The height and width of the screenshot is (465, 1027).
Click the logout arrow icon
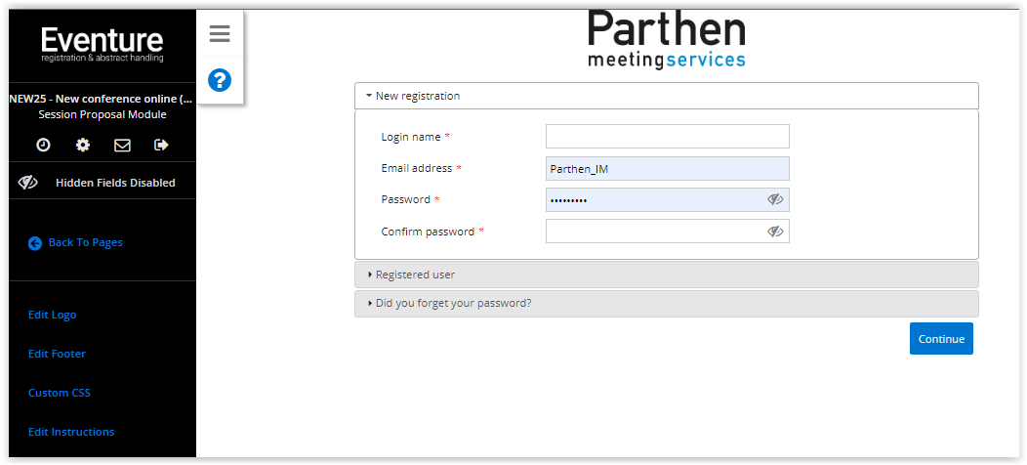point(161,145)
